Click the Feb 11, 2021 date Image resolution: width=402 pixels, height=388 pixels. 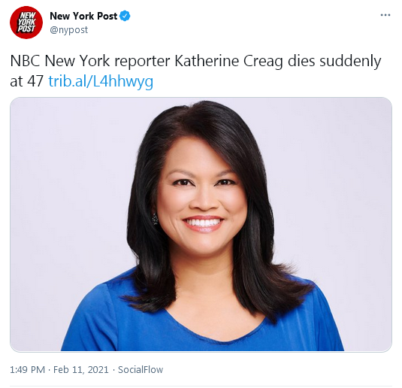81,370
